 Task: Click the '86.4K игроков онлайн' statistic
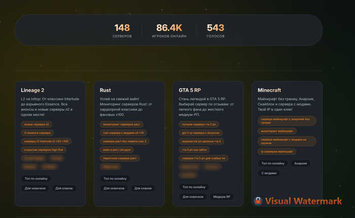pyautogui.click(x=169, y=31)
